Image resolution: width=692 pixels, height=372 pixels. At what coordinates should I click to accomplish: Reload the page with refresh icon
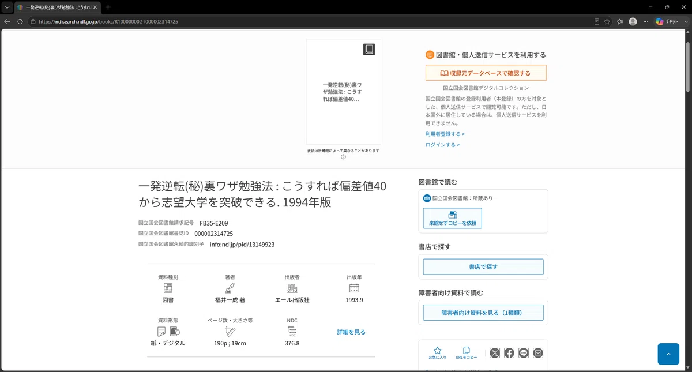(20, 21)
